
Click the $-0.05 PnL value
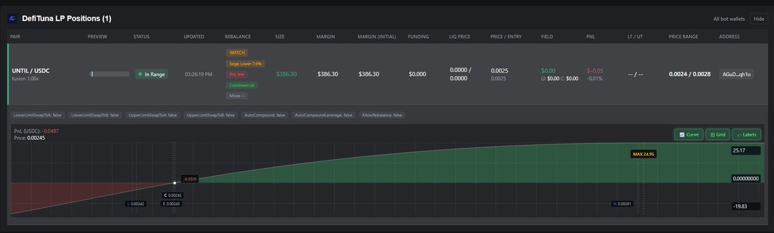(595, 71)
